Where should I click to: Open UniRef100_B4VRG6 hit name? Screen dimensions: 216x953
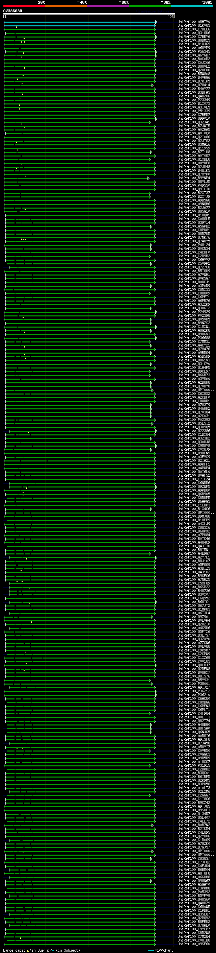tap(194, 78)
